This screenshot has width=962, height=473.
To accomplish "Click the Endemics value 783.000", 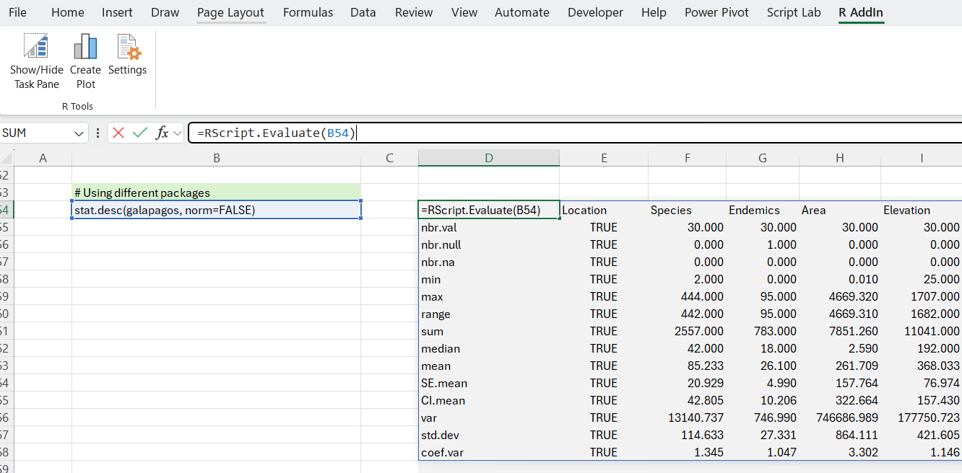I will click(763, 331).
